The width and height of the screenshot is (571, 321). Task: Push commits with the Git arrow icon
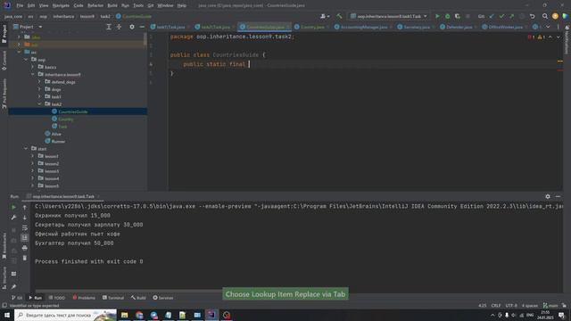click(511, 16)
